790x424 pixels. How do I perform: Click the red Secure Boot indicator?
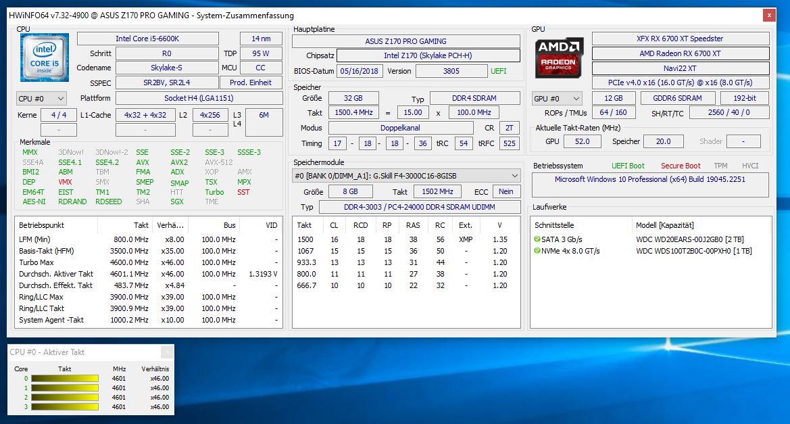point(681,165)
